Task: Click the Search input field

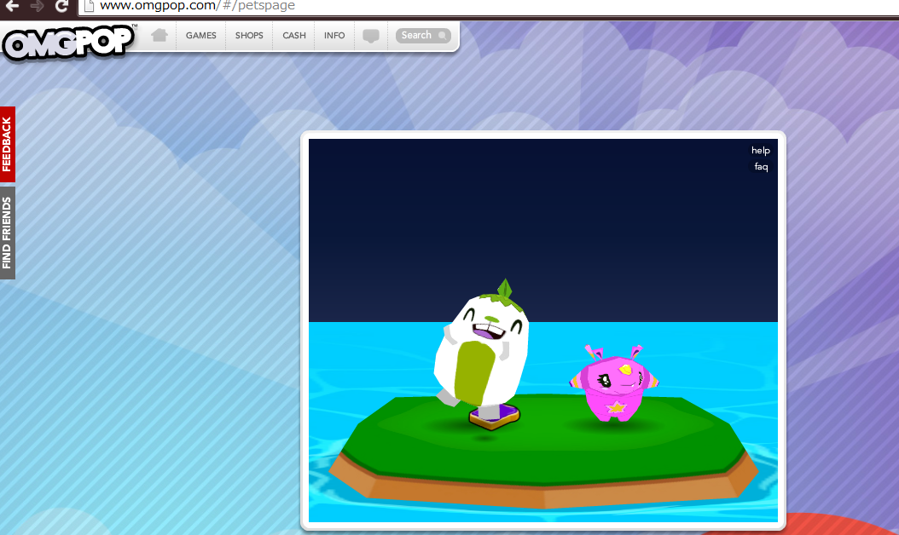Action: [423, 36]
